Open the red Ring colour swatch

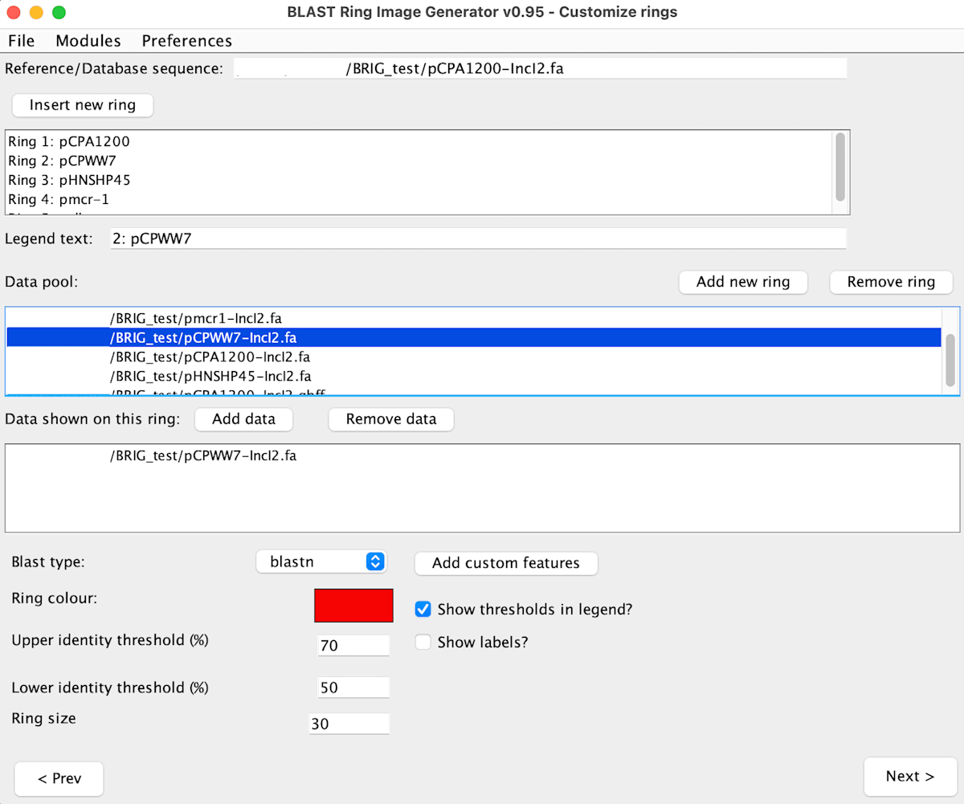(353, 606)
